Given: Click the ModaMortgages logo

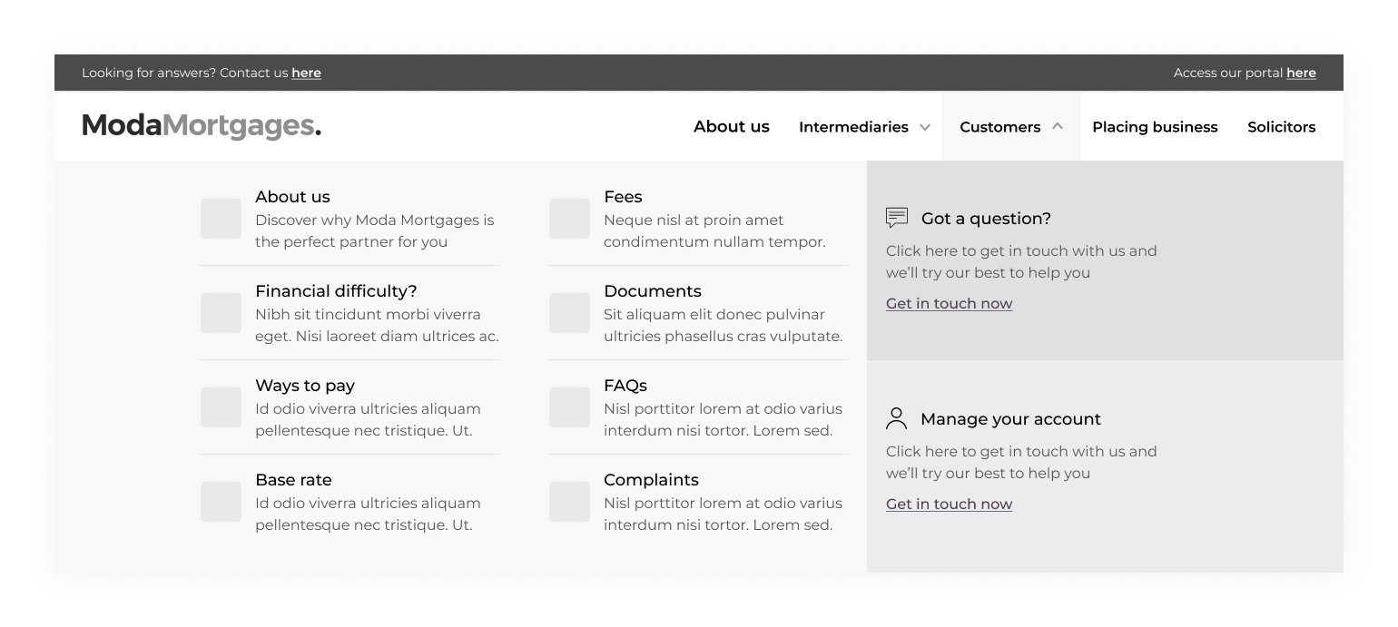Looking at the screenshot, I should [202, 125].
